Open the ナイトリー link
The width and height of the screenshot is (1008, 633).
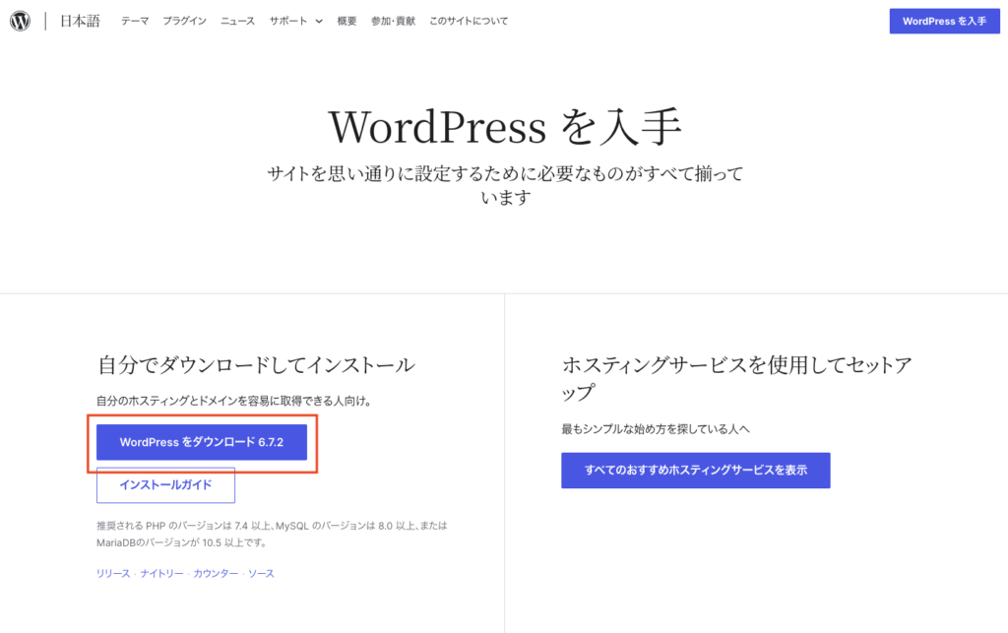pos(161,574)
